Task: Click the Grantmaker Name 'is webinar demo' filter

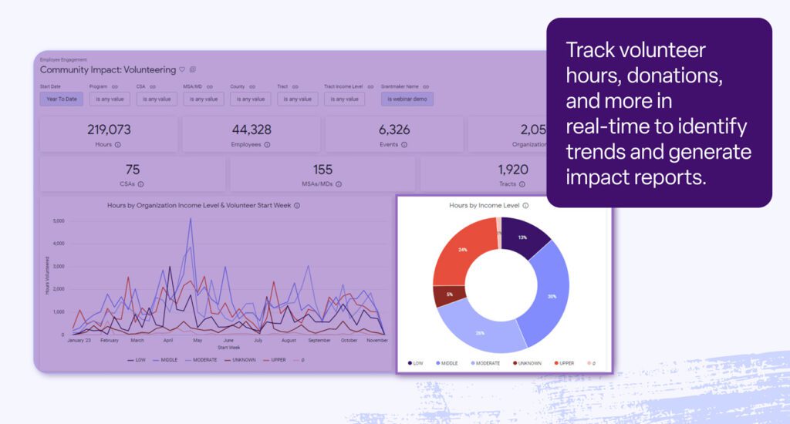Action: pos(407,99)
